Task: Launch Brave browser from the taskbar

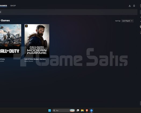Action: [87, 110]
